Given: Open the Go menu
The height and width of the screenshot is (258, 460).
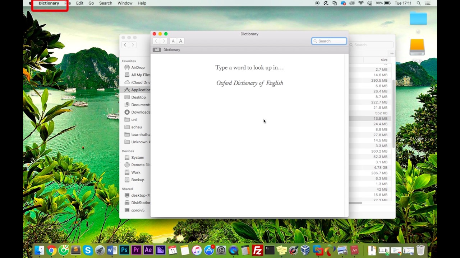Looking at the screenshot, I should (x=91, y=3).
